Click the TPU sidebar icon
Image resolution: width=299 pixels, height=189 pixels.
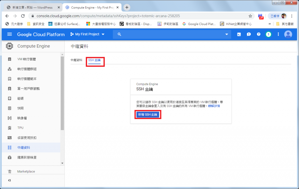10,128
